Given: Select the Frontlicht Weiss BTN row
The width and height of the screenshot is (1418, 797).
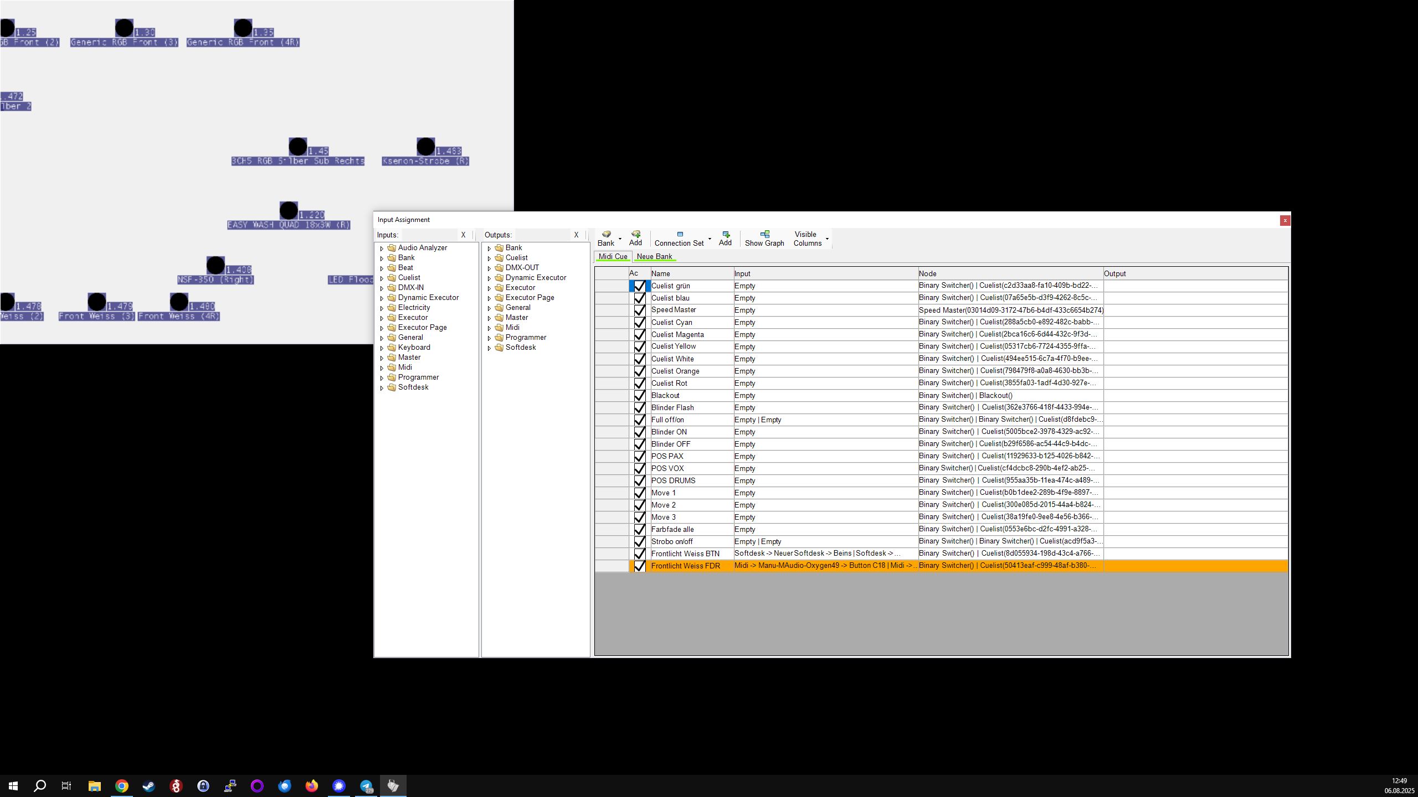Looking at the screenshot, I should pos(685,554).
